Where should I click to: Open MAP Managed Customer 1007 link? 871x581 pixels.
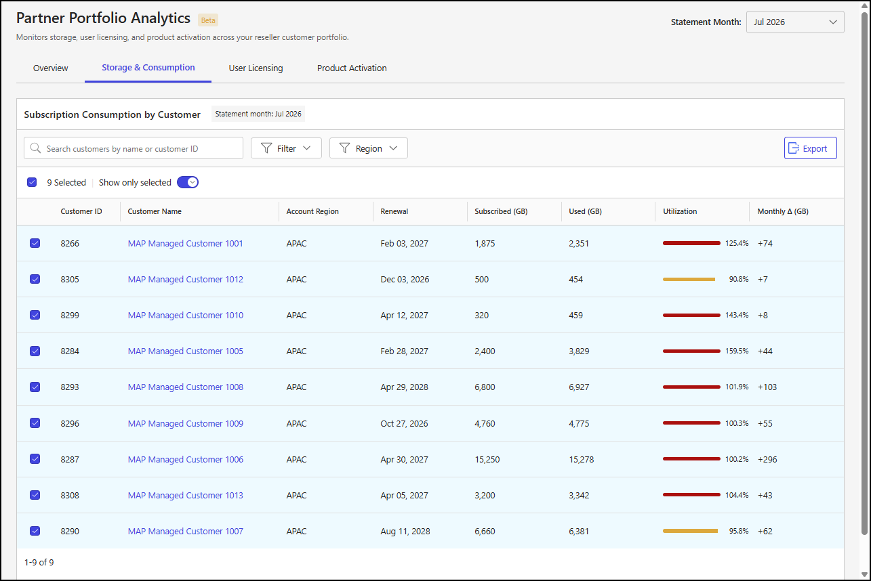[x=185, y=531]
